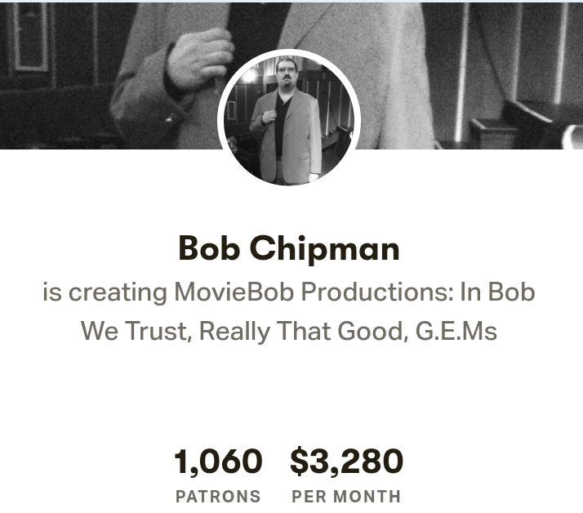583x513 pixels.
Task: Click Bob Chipman's circular profile avatar
Action: 289,121
